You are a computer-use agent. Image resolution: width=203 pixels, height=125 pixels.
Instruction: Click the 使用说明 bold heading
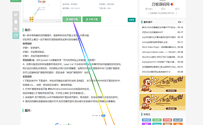(x=27, y=44)
